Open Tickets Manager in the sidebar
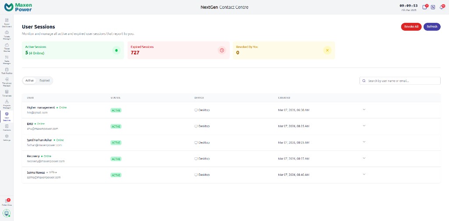449x221 pixels. tap(7, 35)
